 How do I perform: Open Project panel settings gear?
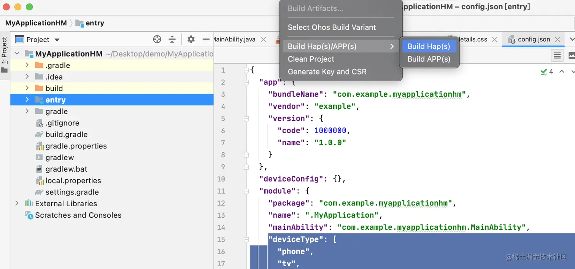tap(191, 39)
